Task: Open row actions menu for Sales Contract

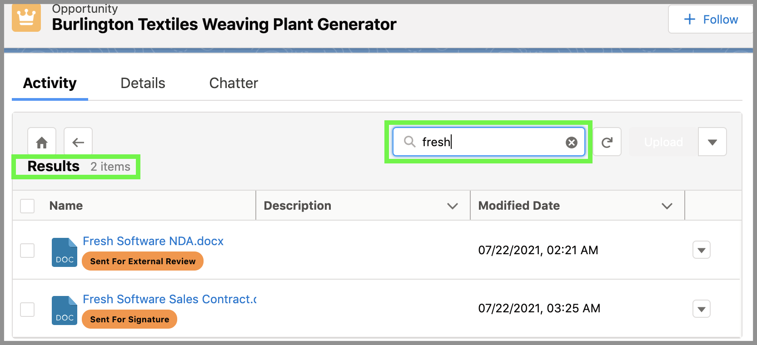Action: [701, 309]
